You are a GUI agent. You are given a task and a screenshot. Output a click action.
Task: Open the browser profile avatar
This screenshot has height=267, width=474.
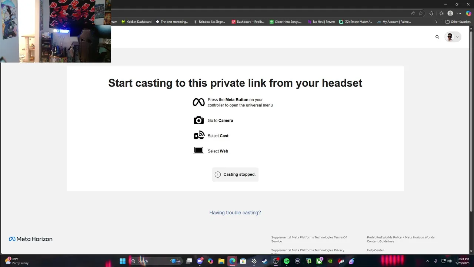pos(450,13)
